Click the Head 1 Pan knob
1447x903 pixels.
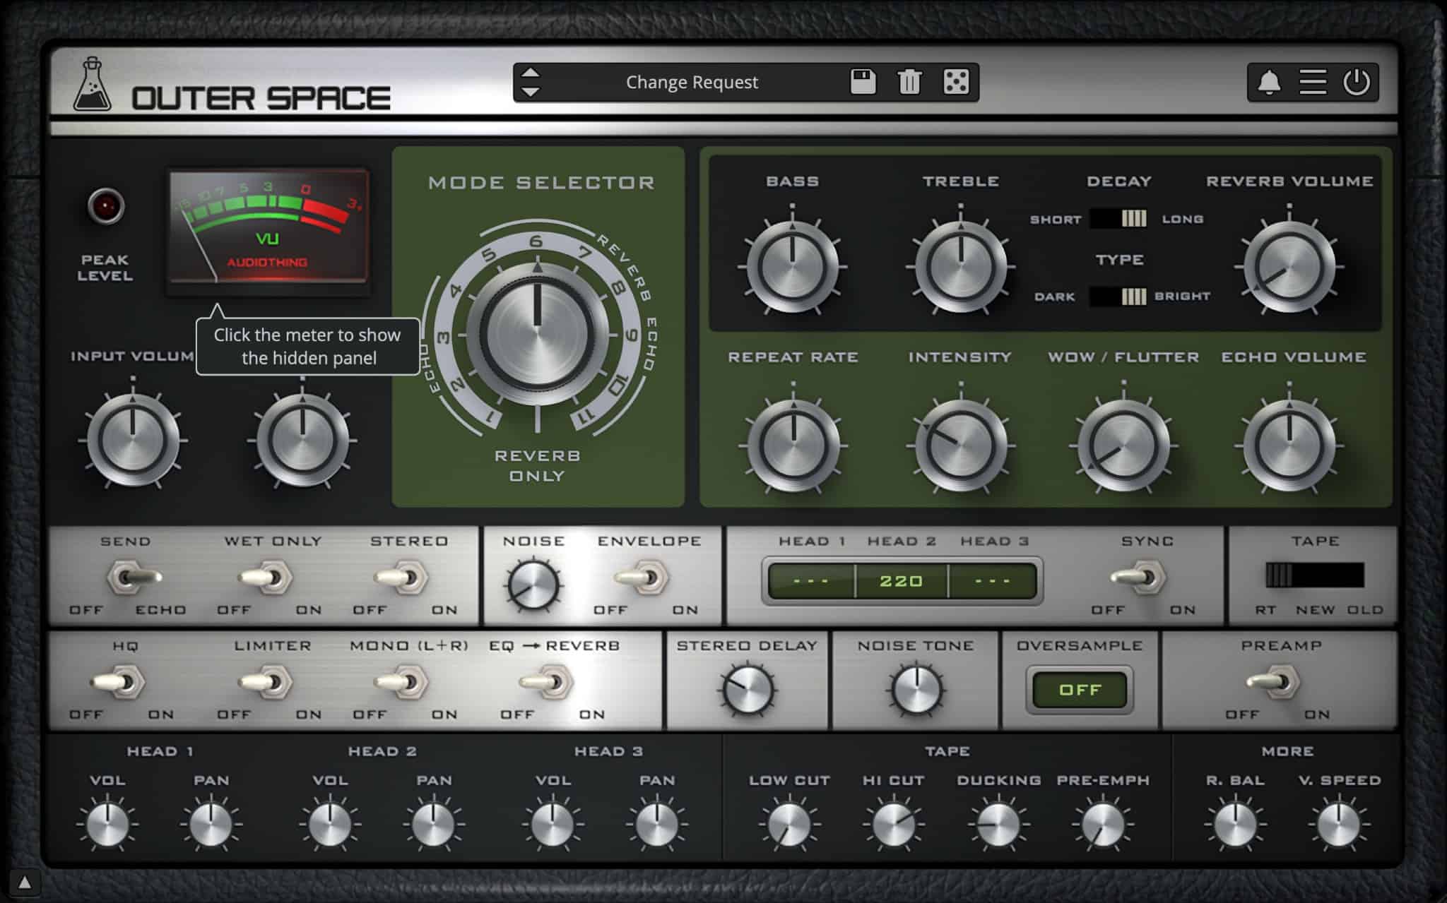pyautogui.click(x=211, y=823)
